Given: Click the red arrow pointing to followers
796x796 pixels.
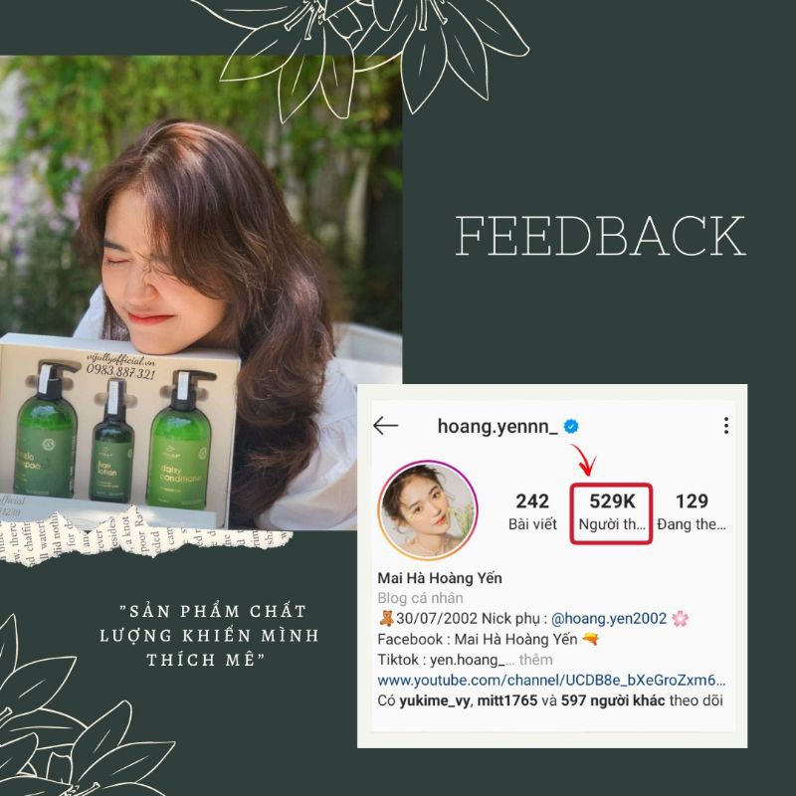Looking at the screenshot, I should tap(584, 460).
